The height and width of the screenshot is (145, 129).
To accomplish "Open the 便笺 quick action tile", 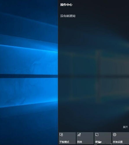I will 103,138.
